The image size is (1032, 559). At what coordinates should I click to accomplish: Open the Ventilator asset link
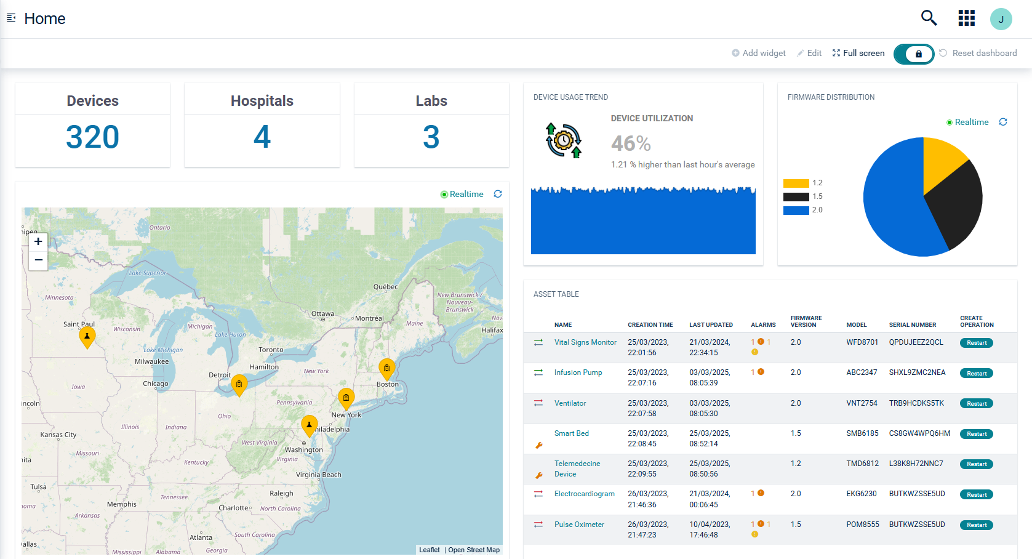(x=570, y=403)
